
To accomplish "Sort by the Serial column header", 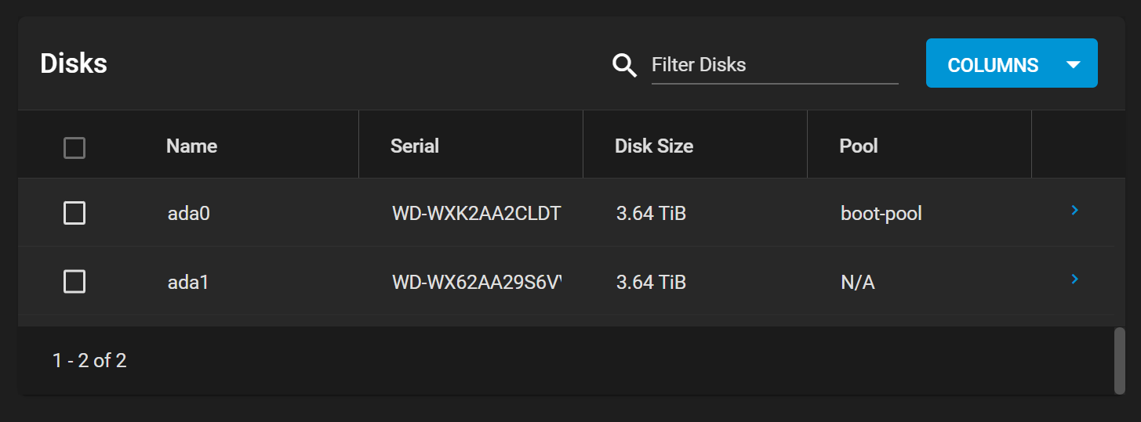I will click(414, 146).
